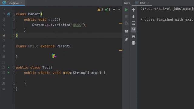Click println call on line 4

pos(62,25)
